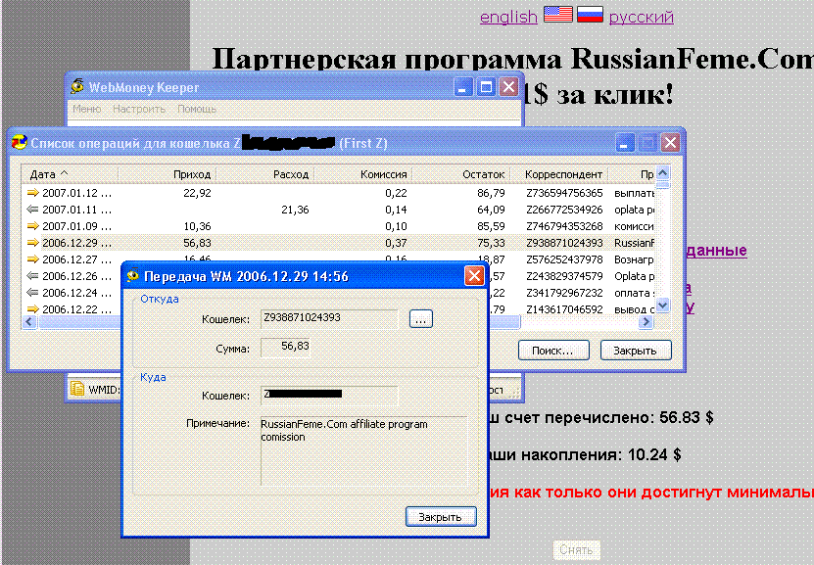Close the Передача WM dialog with the red X
The height and width of the screenshot is (565, 814).
click(474, 276)
